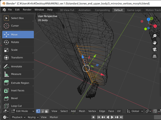Viewport: 161px width, 120px height.
Task: Activate Extrude Region tool
Action: 18,83
